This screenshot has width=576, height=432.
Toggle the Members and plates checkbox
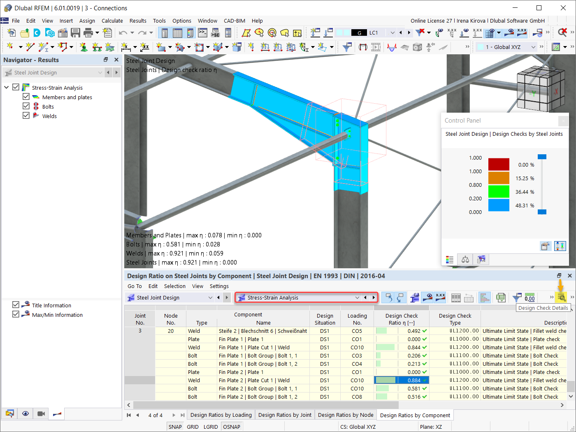coord(26,96)
